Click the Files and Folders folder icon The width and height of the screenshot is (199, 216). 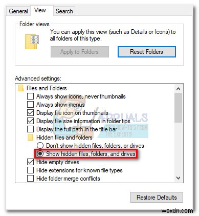[20, 88]
